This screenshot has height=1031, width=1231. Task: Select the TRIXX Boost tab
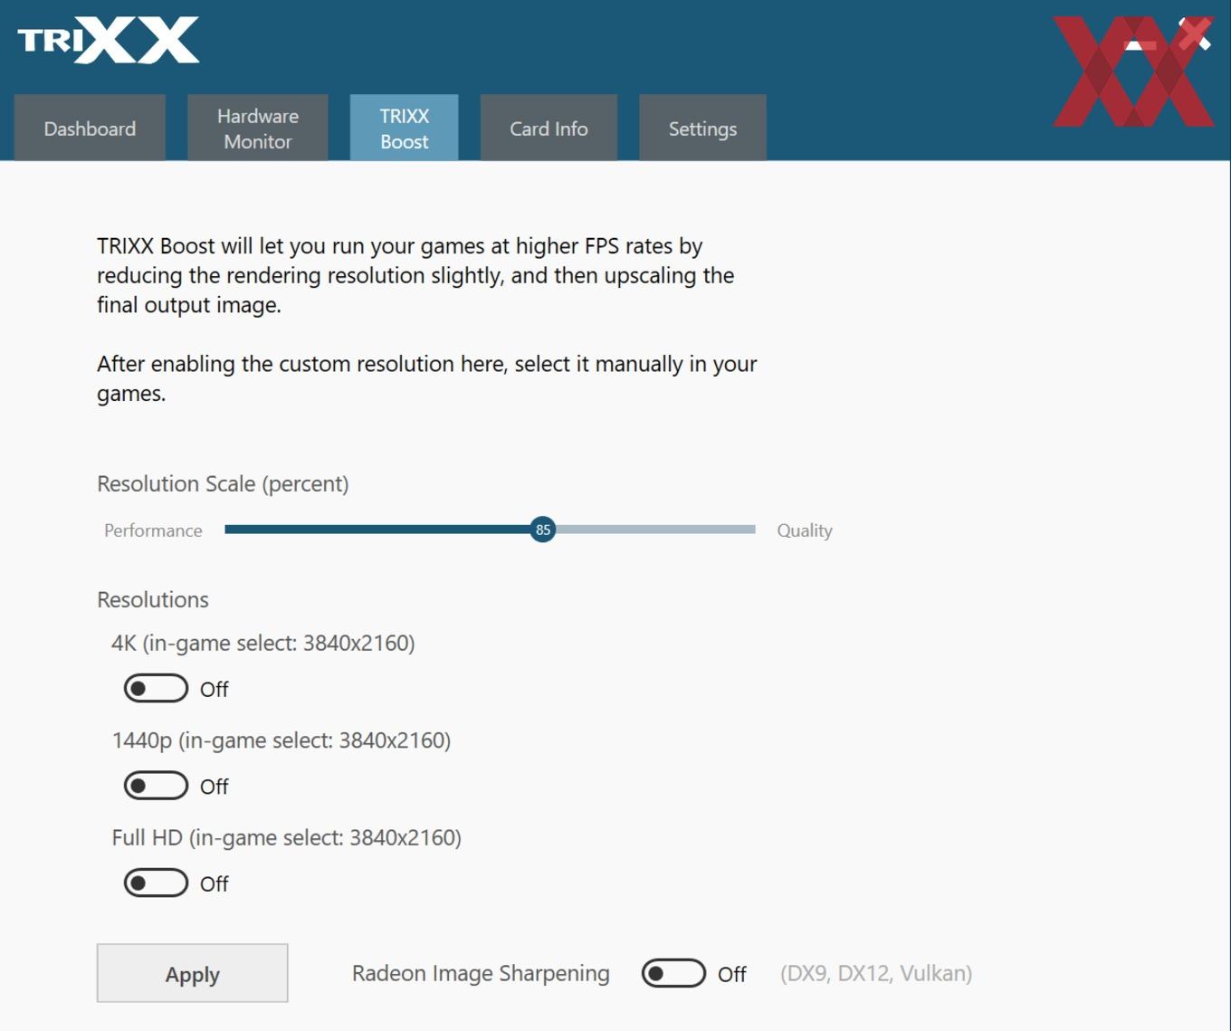[x=405, y=128]
